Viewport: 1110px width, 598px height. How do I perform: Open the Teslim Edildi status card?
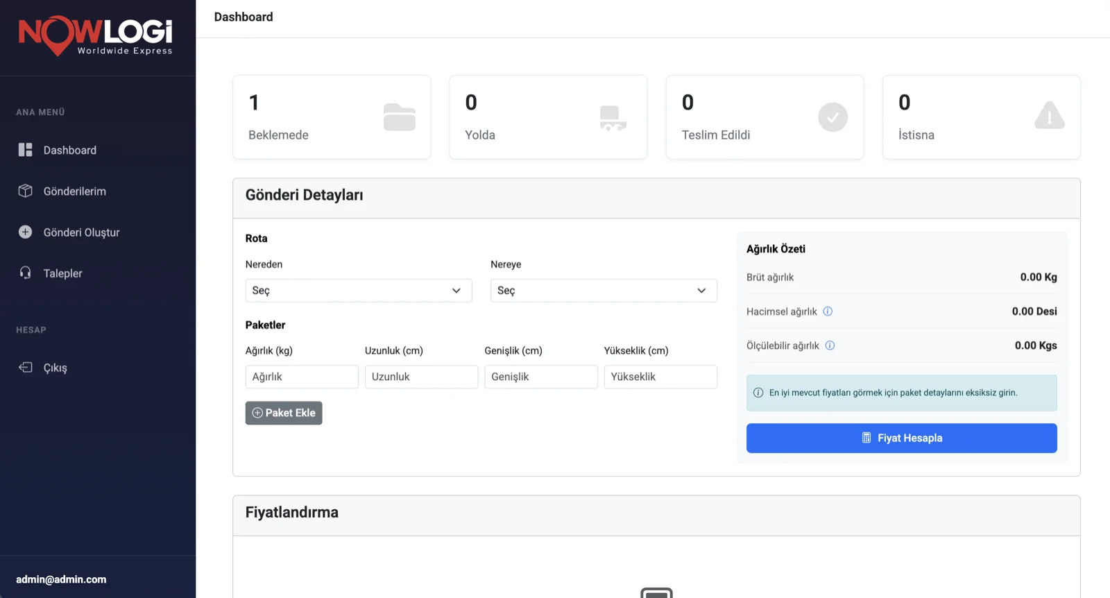(x=765, y=117)
